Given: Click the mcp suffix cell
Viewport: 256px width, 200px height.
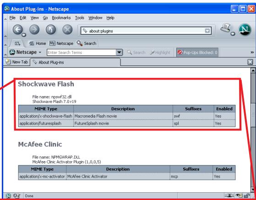Looking at the screenshot, I should [x=191, y=176].
